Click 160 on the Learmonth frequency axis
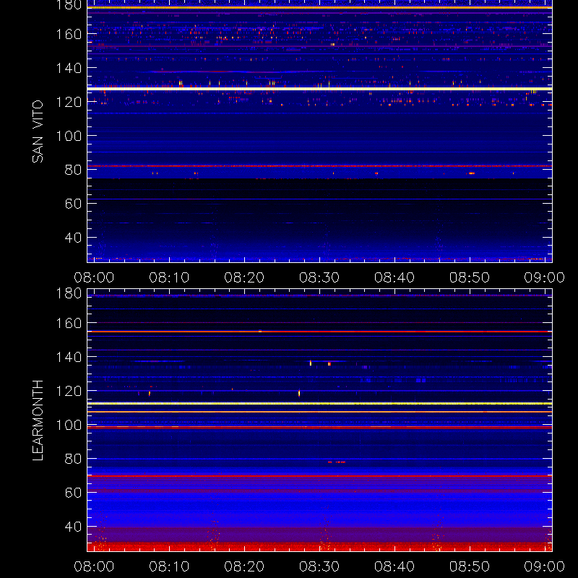 click(69, 323)
